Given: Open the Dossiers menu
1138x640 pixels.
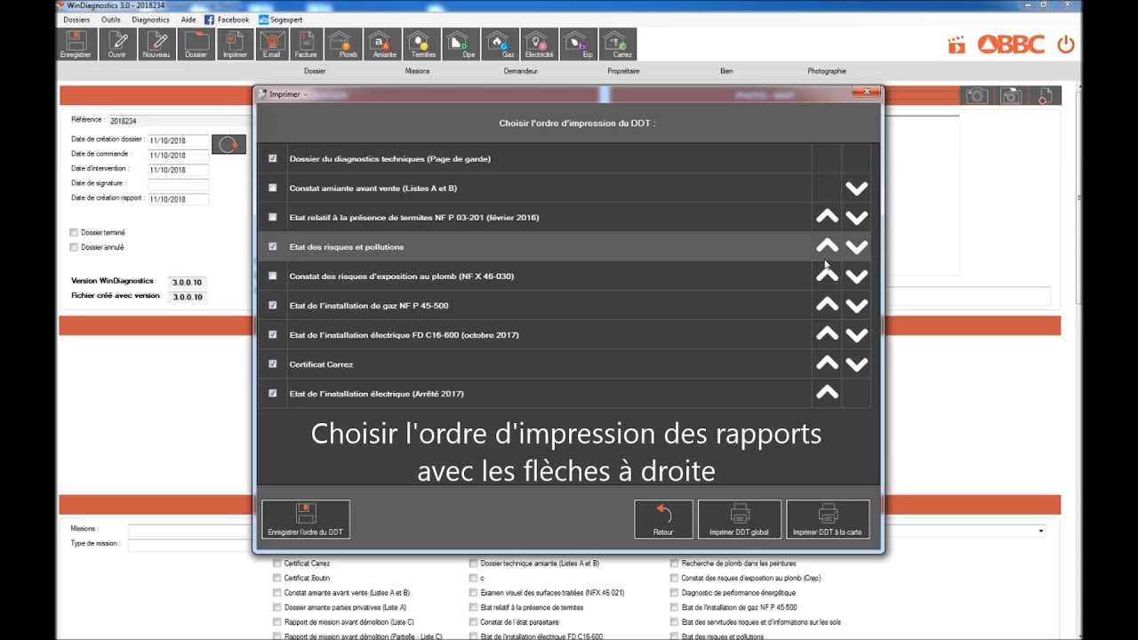Looking at the screenshot, I should 76,20.
